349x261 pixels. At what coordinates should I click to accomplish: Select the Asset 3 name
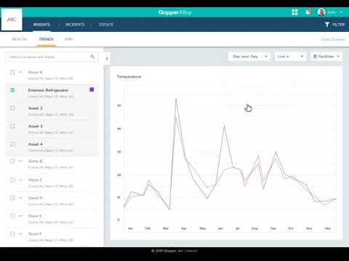36,126
